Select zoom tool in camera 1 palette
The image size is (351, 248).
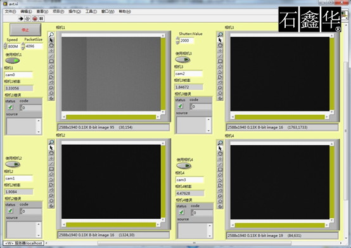coord(51,34)
